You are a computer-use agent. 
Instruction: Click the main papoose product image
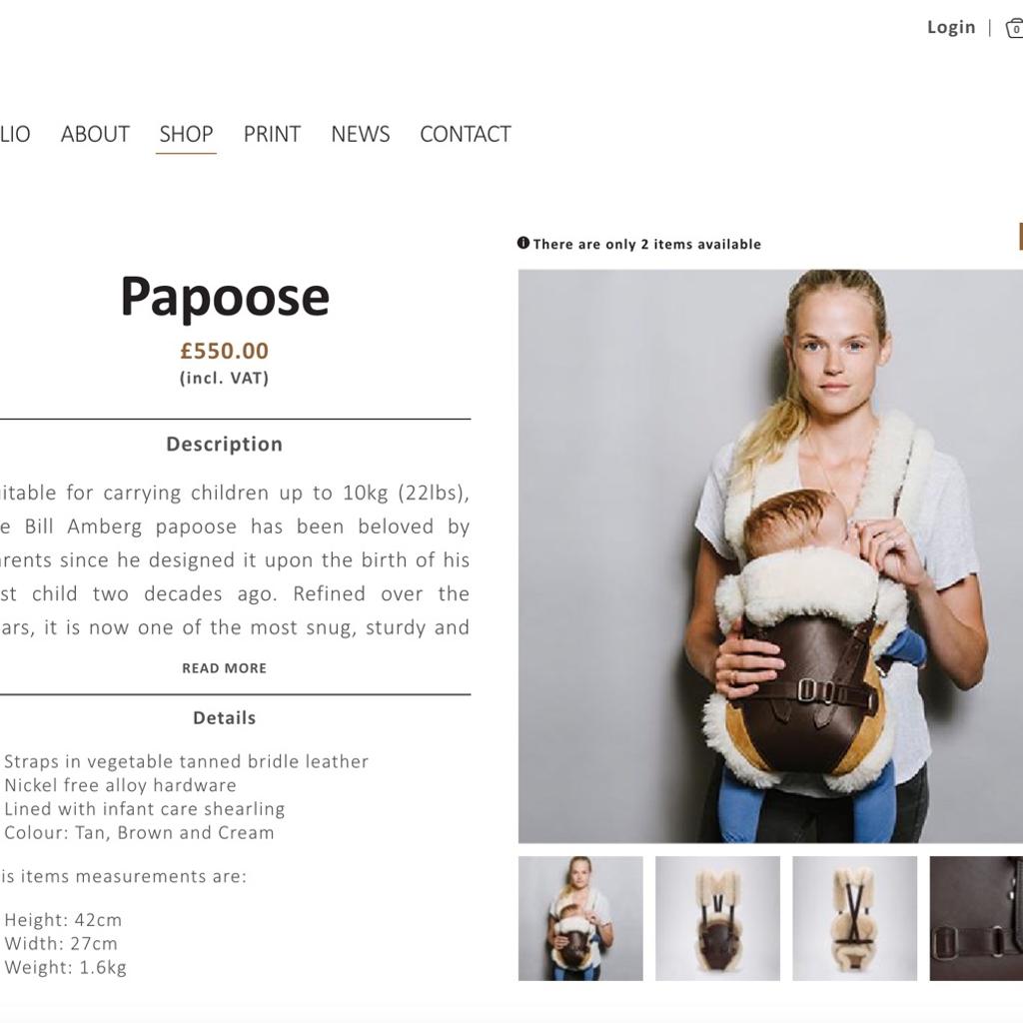[x=770, y=555]
